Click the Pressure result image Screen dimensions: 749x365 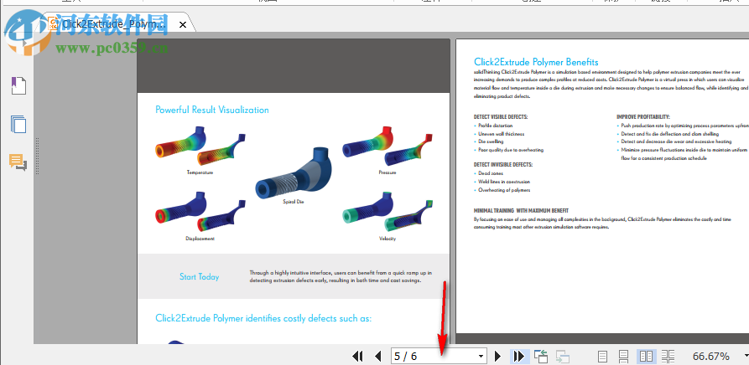click(x=388, y=147)
